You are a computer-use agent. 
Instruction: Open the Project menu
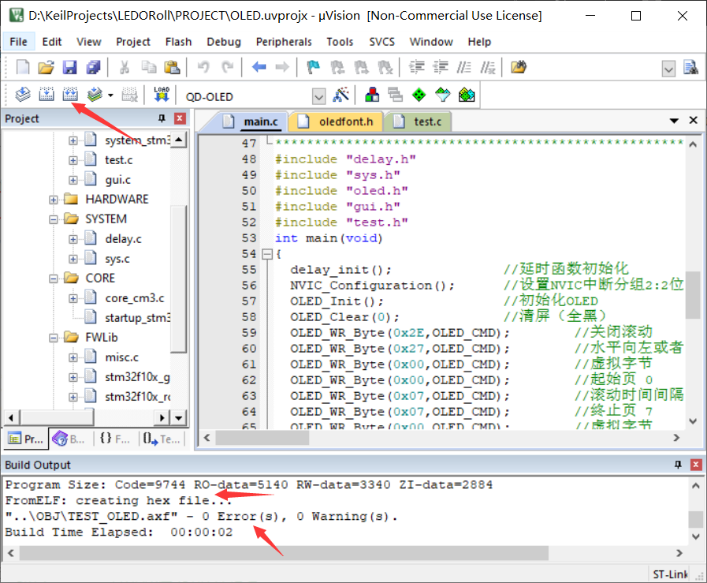[x=133, y=42]
